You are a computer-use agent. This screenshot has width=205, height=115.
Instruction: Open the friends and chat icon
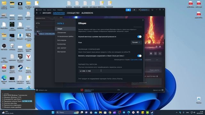(162, 90)
